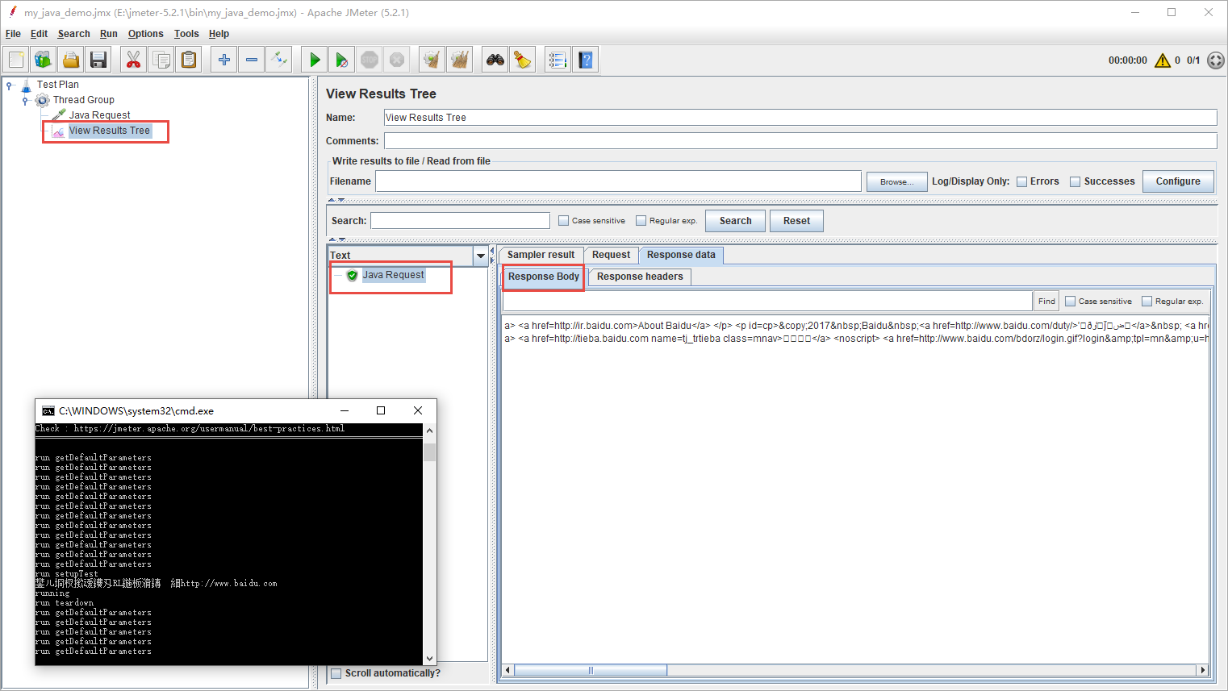Open the Options menu
This screenshot has width=1228, height=691.
click(x=145, y=34)
